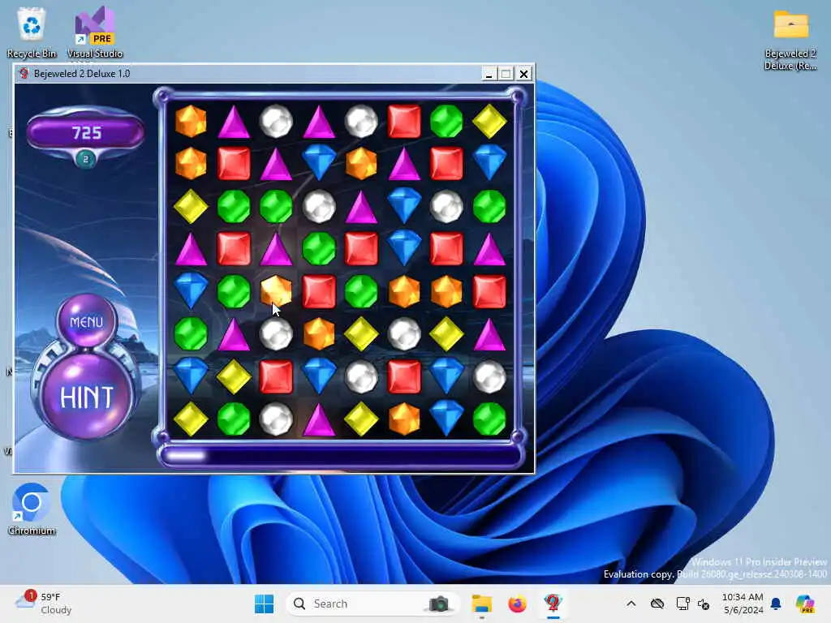Click the level progress bar below the board

[340, 456]
